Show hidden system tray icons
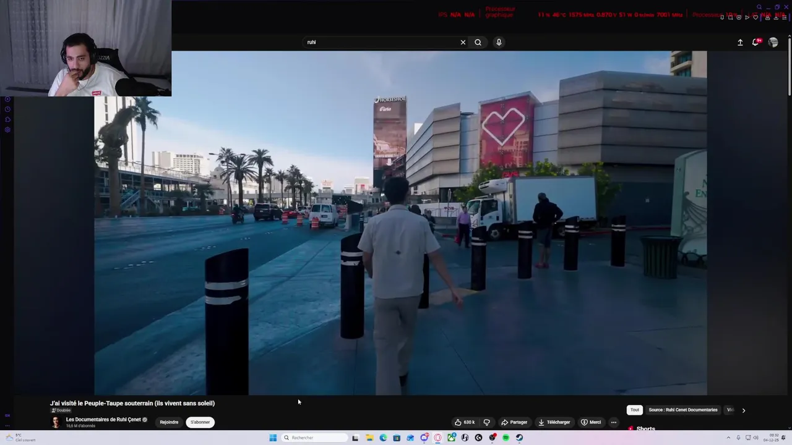The width and height of the screenshot is (792, 445). (x=728, y=438)
